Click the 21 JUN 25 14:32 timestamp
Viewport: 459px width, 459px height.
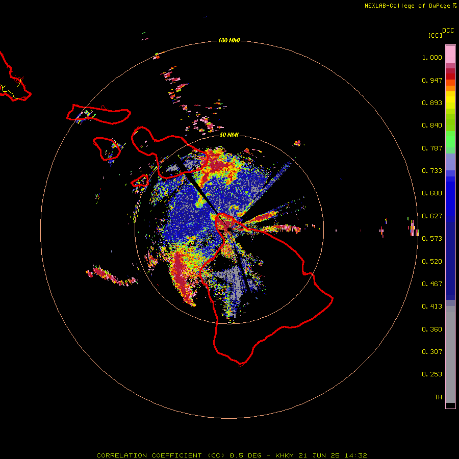(x=333, y=455)
